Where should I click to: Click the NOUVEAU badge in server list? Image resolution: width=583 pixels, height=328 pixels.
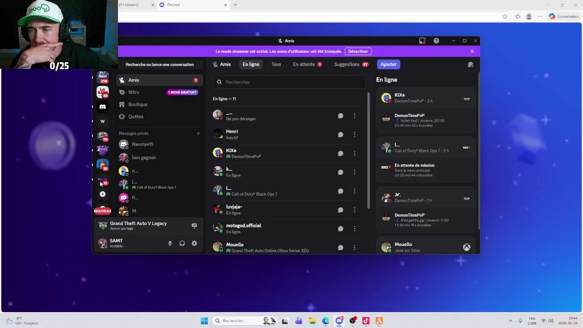click(102, 211)
